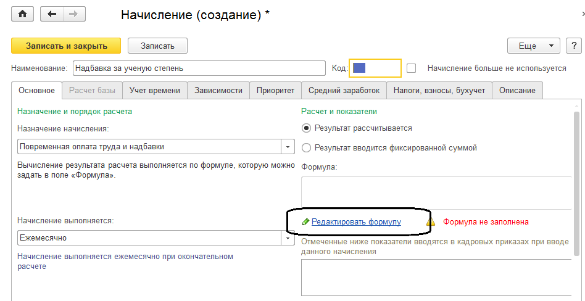Open help with the question mark button
This screenshot has height=301, width=585.
click(x=574, y=46)
